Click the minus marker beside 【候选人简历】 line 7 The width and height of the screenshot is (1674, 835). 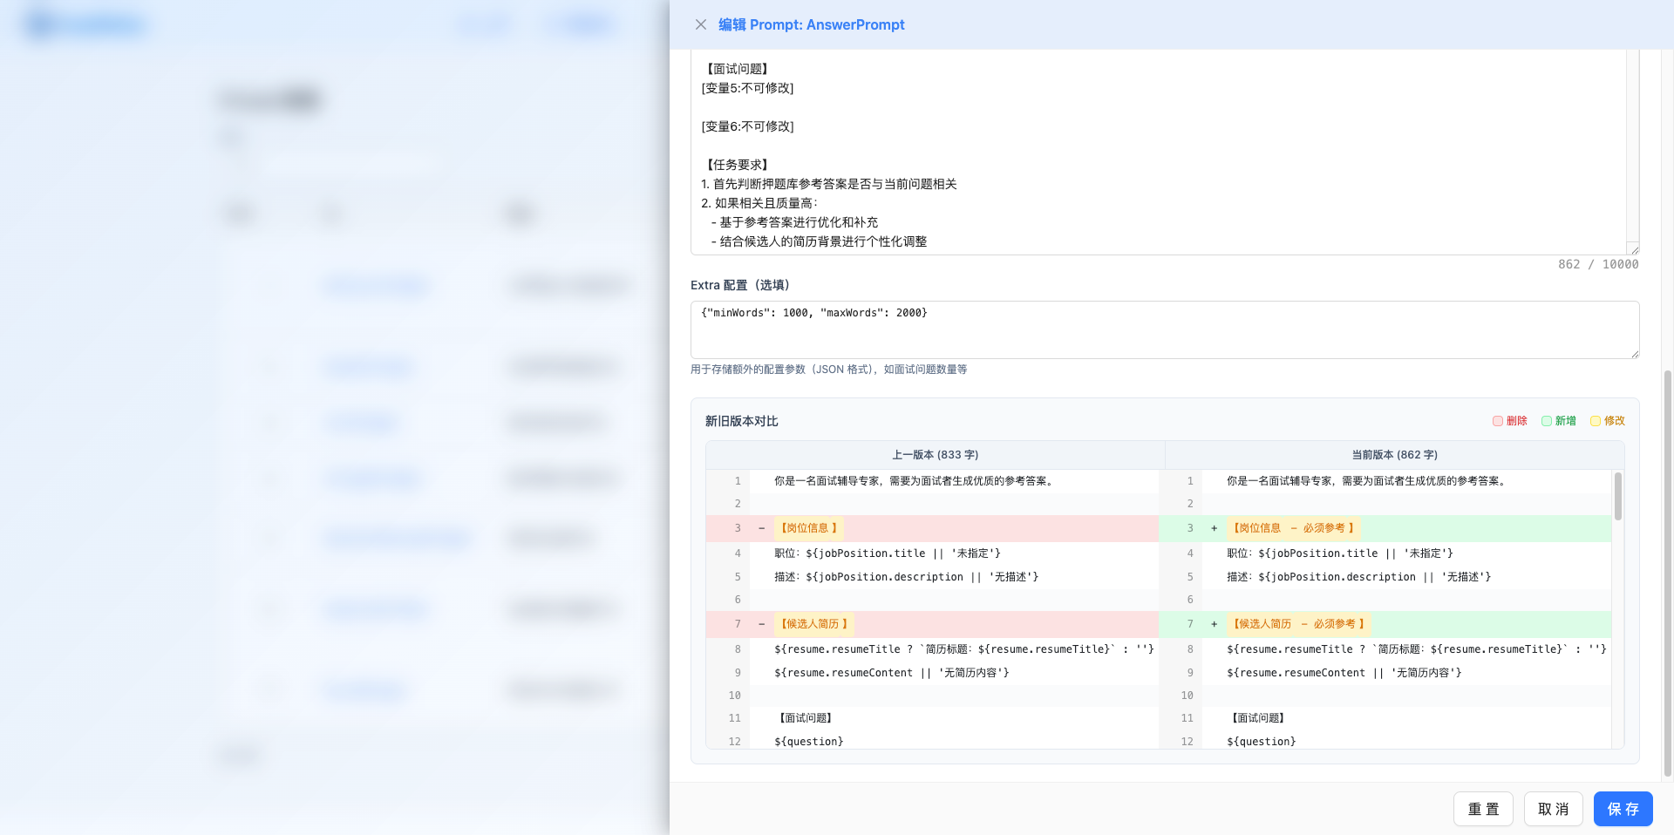pos(760,624)
